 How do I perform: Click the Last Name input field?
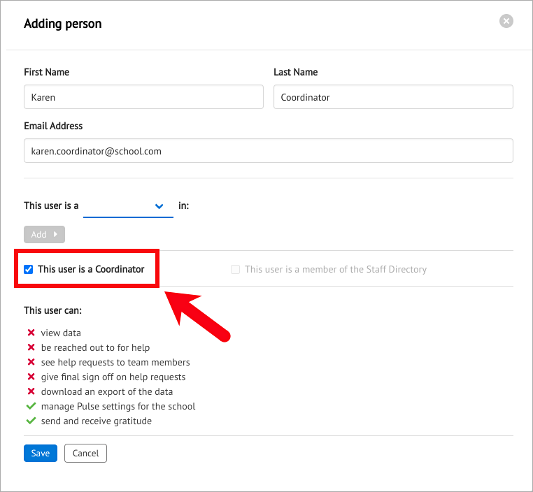click(393, 97)
